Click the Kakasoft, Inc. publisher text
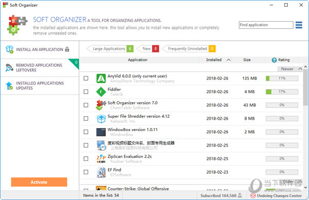The image size is (309, 200). 123,121
